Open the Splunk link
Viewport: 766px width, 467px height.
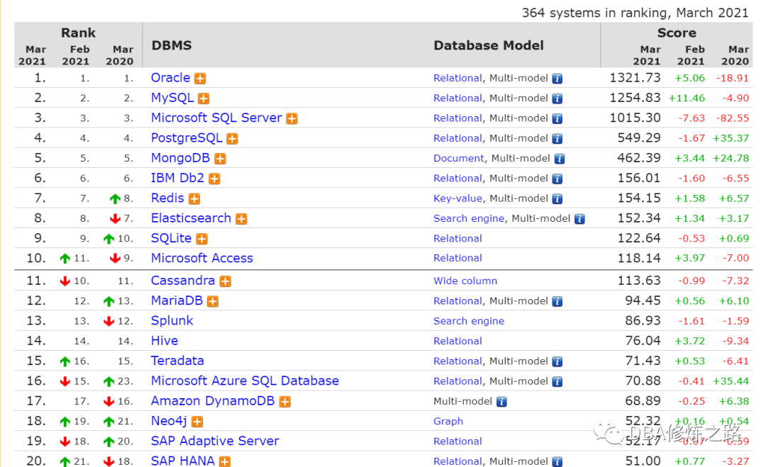(172, 320)
